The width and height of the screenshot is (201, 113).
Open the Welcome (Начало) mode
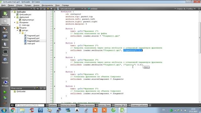click(5, 14)
